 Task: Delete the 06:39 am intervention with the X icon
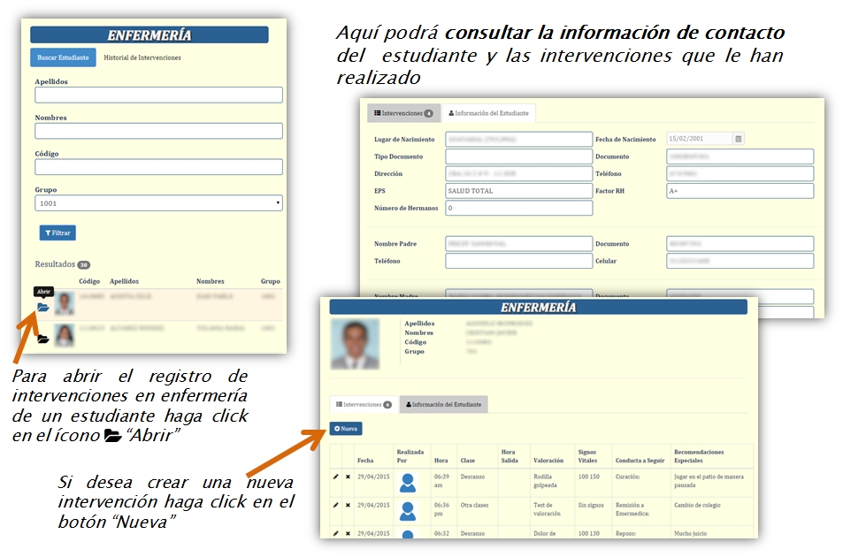[348, 477]
